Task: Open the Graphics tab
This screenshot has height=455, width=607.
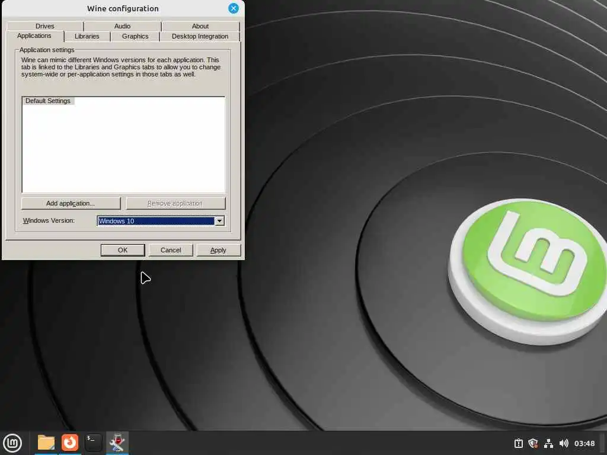Action: pyautogui.click(x=135, y=36)
